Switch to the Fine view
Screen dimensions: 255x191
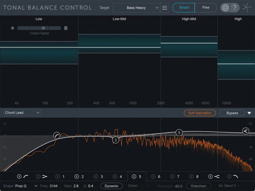tap(205, 8)
